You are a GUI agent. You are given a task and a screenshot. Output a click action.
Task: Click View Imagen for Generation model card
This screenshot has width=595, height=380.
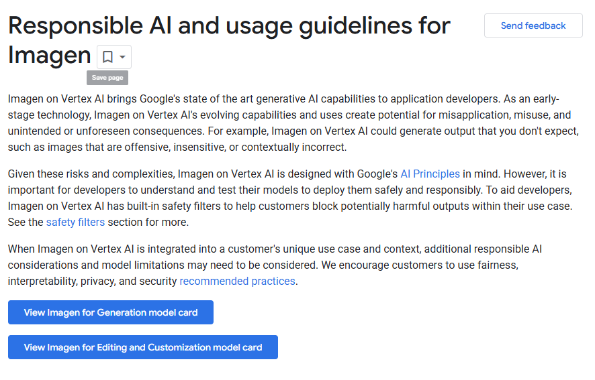coord(111,312)
